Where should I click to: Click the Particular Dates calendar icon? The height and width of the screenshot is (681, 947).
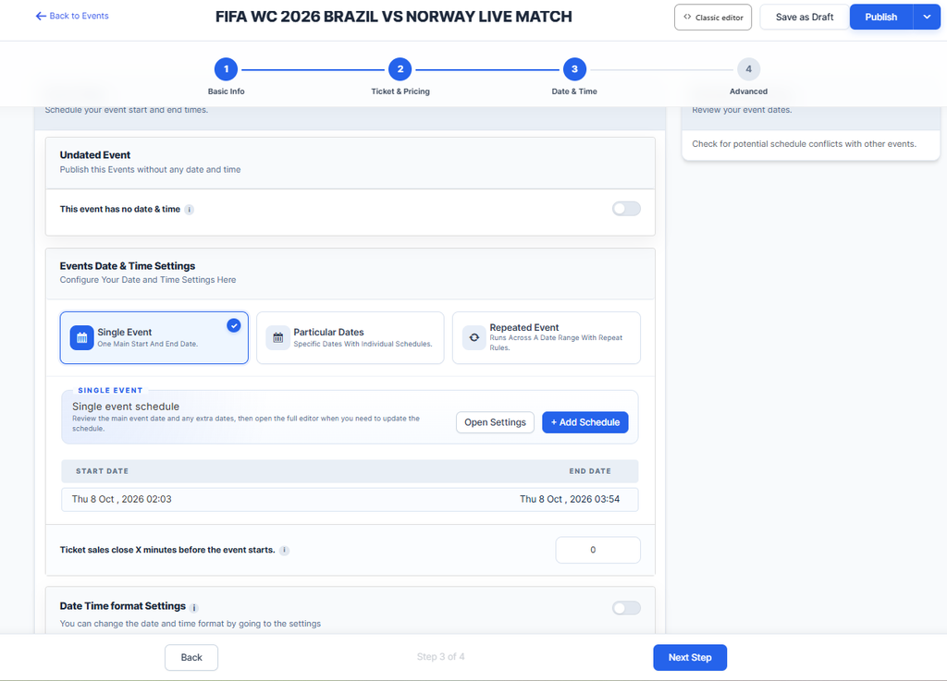pyautogui.click(x=277, y=338)
